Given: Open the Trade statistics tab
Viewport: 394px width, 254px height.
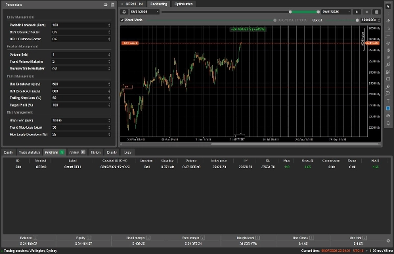Looking at the screenshot, I should click(30, 152).
